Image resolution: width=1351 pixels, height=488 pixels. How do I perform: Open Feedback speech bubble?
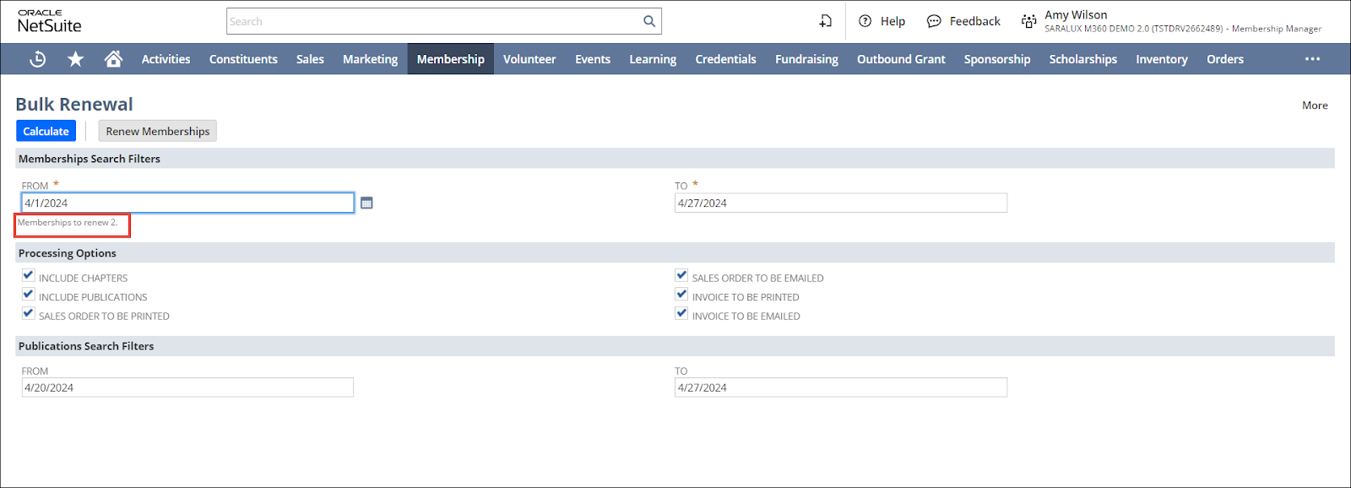pos(934,21)
